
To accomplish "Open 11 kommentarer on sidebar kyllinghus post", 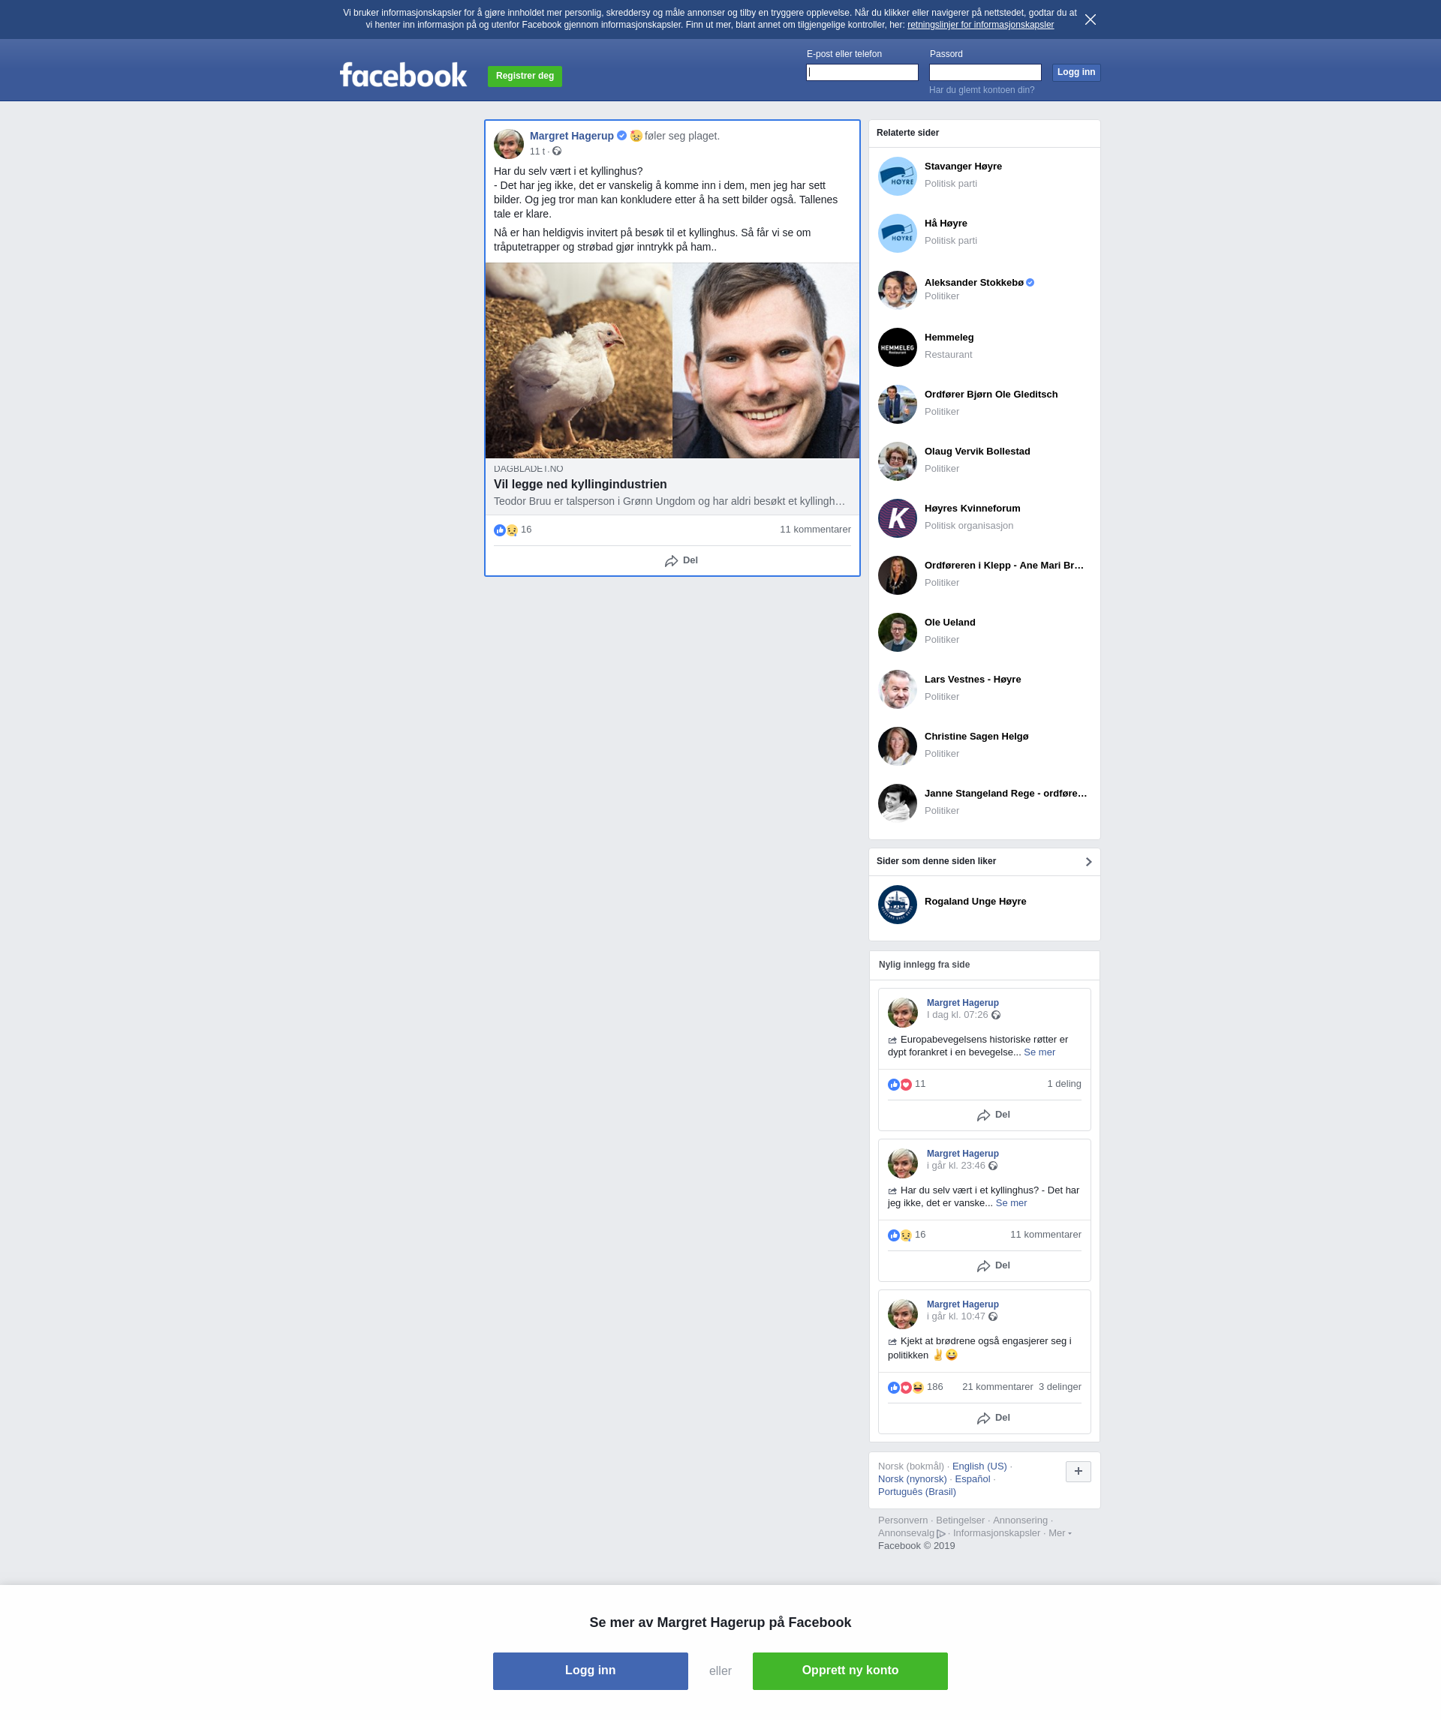I will [x=1045, y=1235].
